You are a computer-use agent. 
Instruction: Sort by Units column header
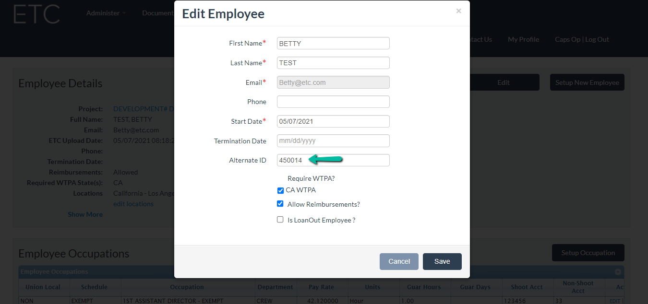pyautogui.click(x=372, y=287)
